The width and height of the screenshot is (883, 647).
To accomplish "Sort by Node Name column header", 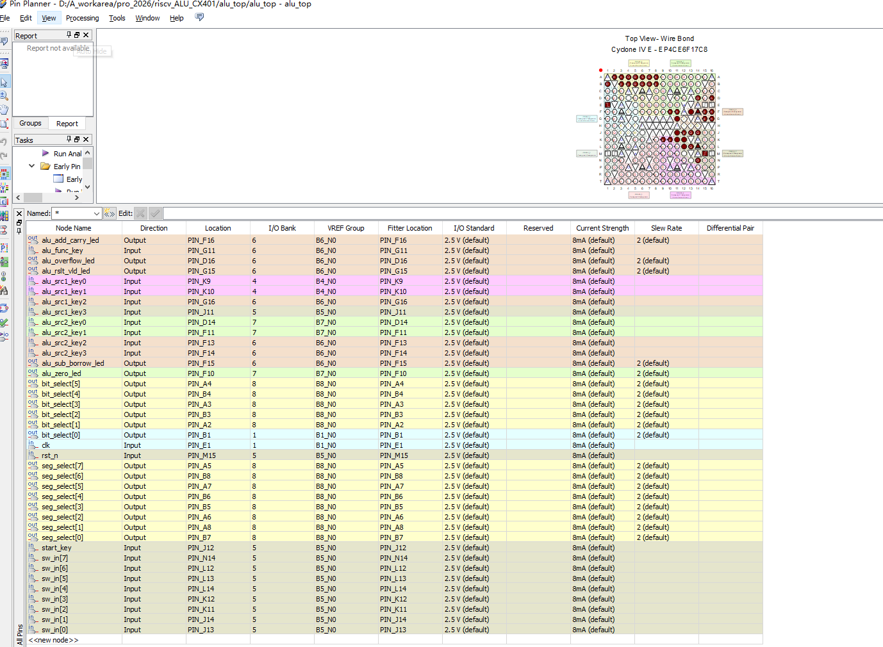I will (73, 228).
